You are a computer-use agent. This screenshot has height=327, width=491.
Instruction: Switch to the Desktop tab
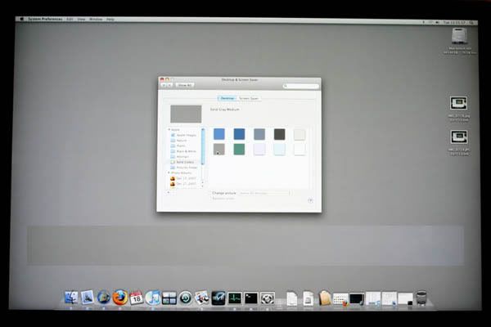[227, 98]
